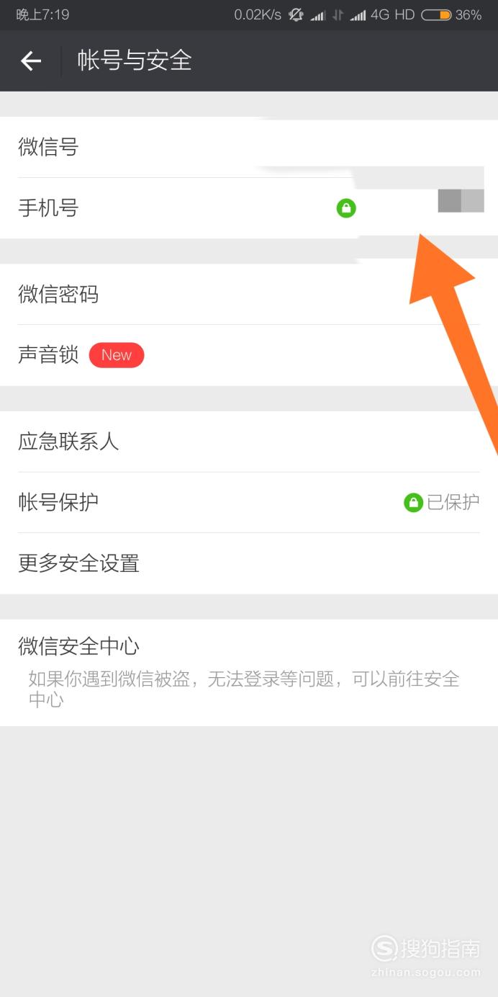Open 应急联系人 settings
Viewport: 498px width, 997px height.
pyautogui.click(x=249, y=442)
